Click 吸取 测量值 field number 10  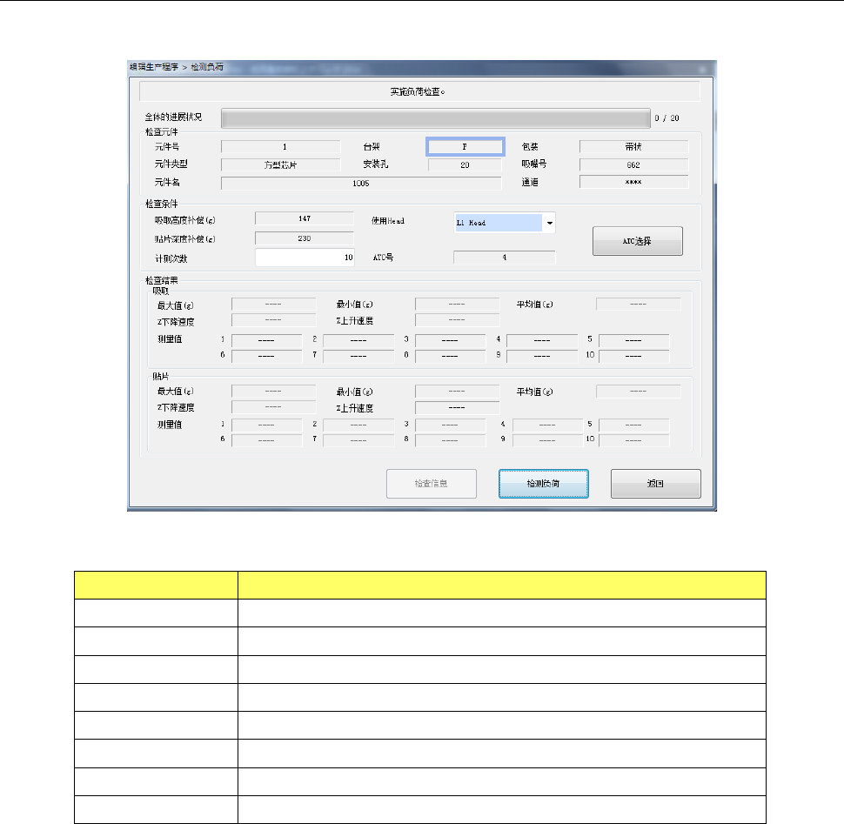(633, 356)
